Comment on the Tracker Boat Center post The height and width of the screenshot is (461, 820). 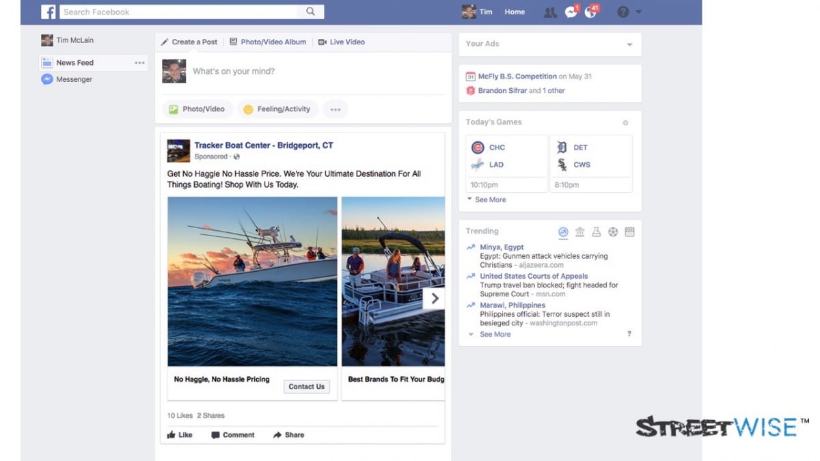point(232,435)
